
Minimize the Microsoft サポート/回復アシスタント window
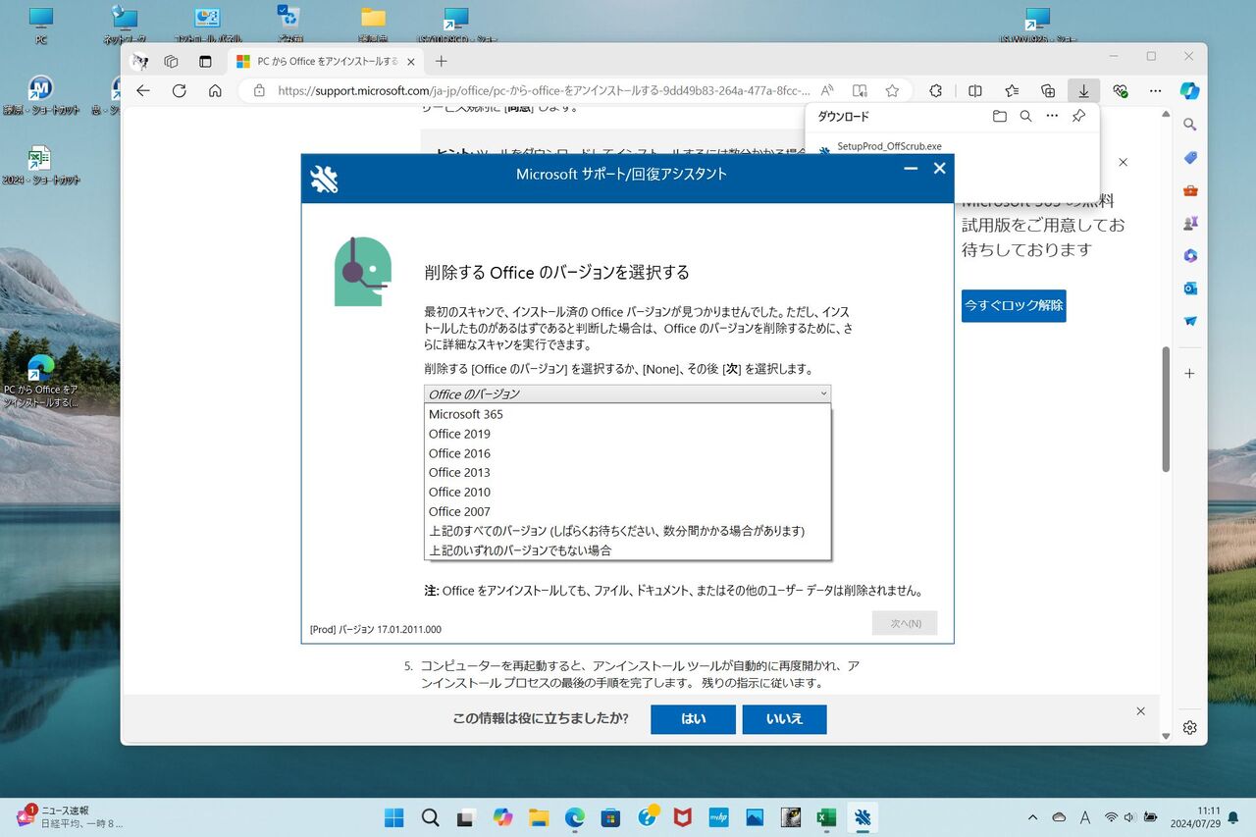(911, 169)
